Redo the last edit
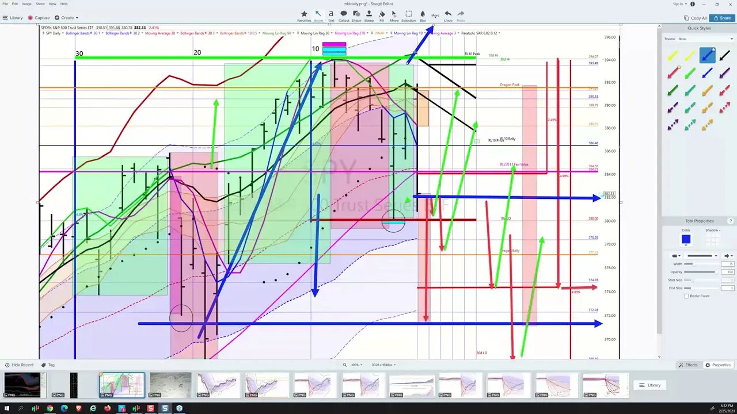The width and height of the screenshot is (737, 414). [461, 16]
